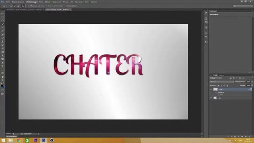
Task: Toggle Quick Mask mode icon
Action: (x=2, y=91)
